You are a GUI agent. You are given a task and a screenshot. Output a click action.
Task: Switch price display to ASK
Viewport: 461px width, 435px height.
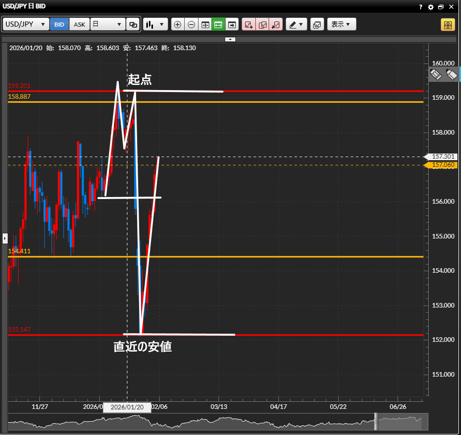(x=79, y=25)
